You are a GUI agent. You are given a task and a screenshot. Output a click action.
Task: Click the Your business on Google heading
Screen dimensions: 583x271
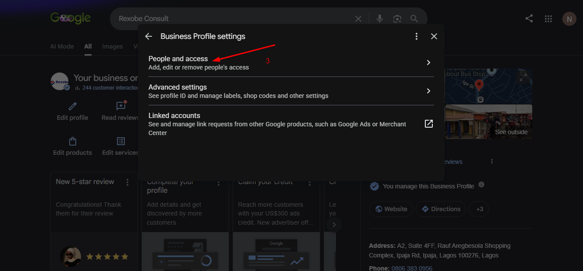[x=106, y=78]
